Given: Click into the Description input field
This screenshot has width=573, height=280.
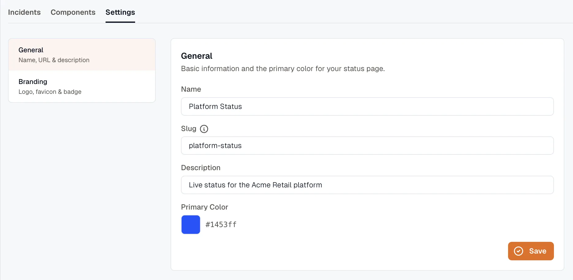Looking at the screenshot, I should pyautogui.click(x=367, y=185).
